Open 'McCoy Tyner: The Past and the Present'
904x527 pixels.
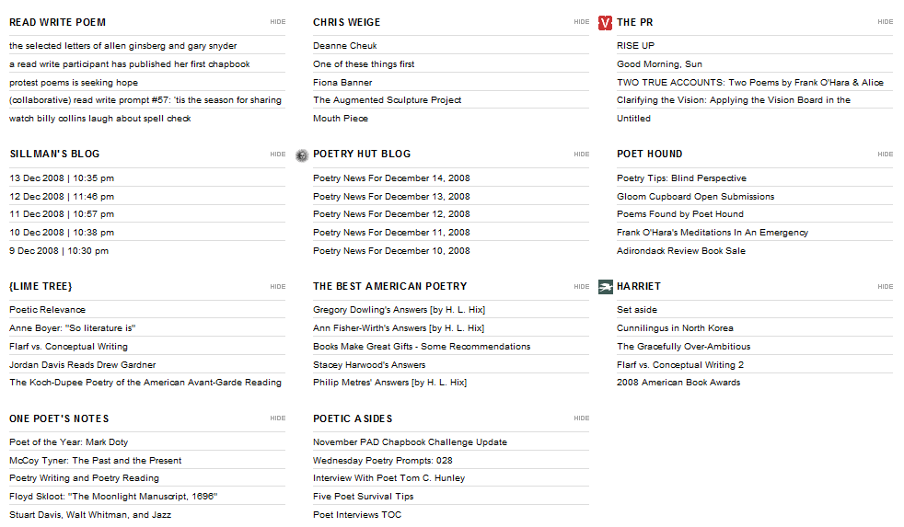[95, 460]
